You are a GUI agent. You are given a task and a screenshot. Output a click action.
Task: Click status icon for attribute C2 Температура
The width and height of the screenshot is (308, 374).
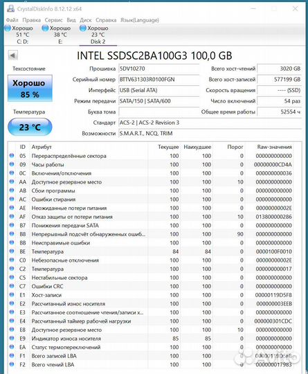12,269
